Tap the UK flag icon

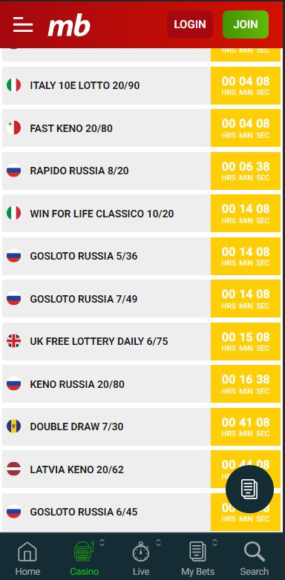click(x=13, y=341)
